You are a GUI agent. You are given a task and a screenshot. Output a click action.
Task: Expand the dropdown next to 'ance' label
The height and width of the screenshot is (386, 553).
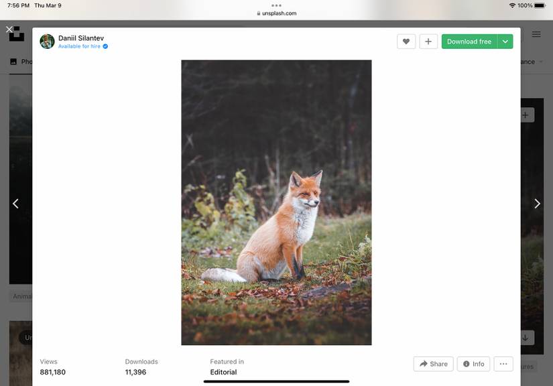(540, 62)
